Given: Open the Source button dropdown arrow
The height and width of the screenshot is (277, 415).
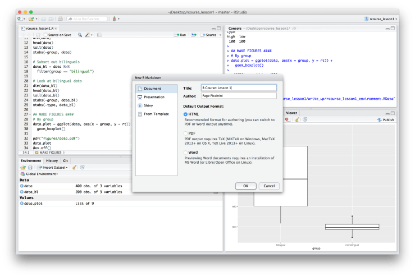Looking at the screenshot, I should coord(220,35).
